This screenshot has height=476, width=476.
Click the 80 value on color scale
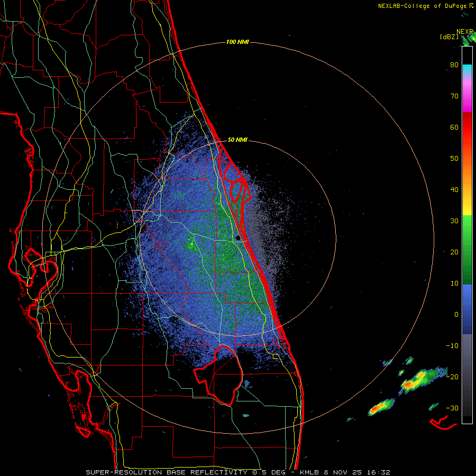pyautogui.click(x=454, y=65)
